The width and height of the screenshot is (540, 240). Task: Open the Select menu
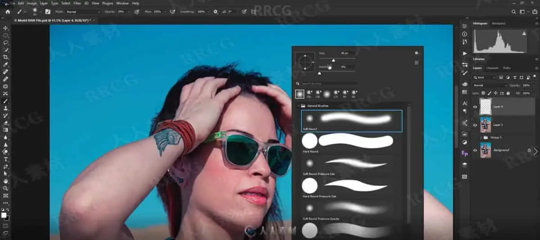click(66, 3)
